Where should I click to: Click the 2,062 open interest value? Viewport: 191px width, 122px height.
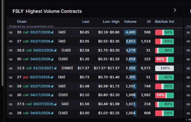tap(146, 95)
